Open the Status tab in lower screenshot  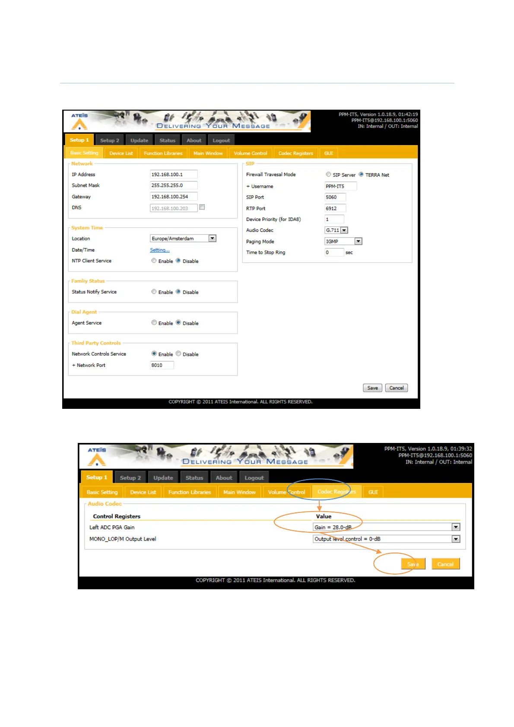(x=194, y=477)
